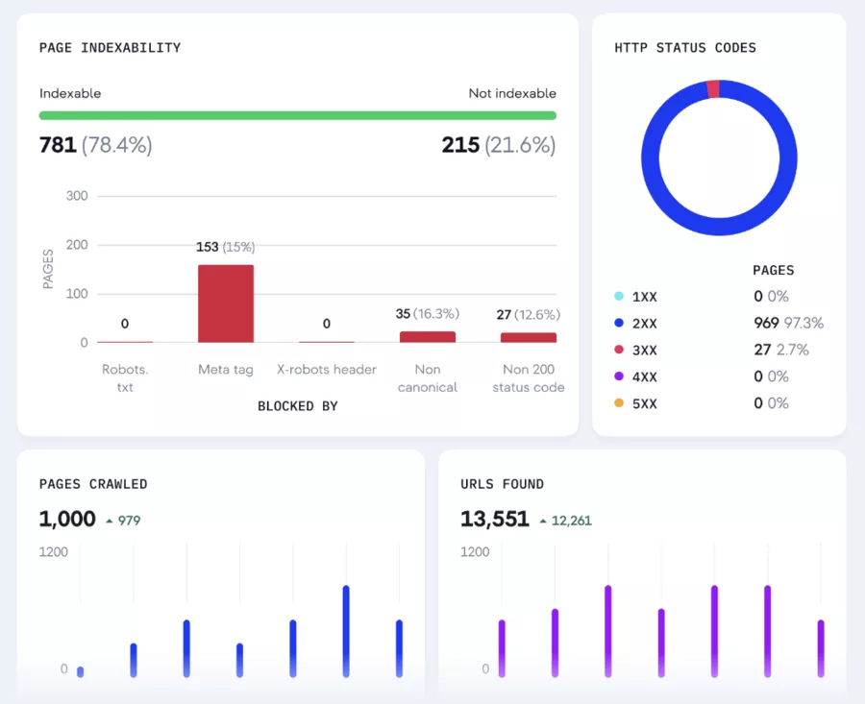Expand details for the Non canonical bar
This screenshot has height=704, width=865.
coord(427,334)
